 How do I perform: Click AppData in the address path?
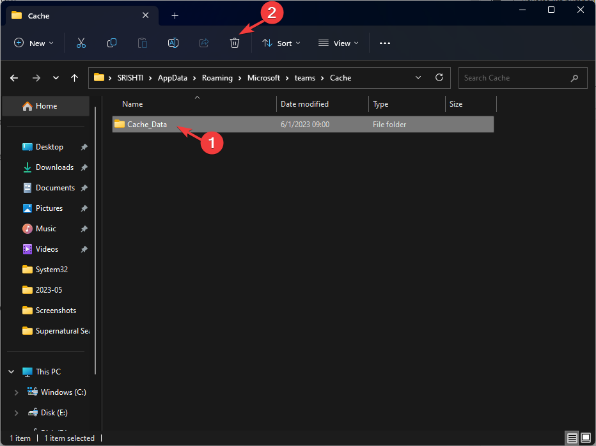[x=173, y=78]
